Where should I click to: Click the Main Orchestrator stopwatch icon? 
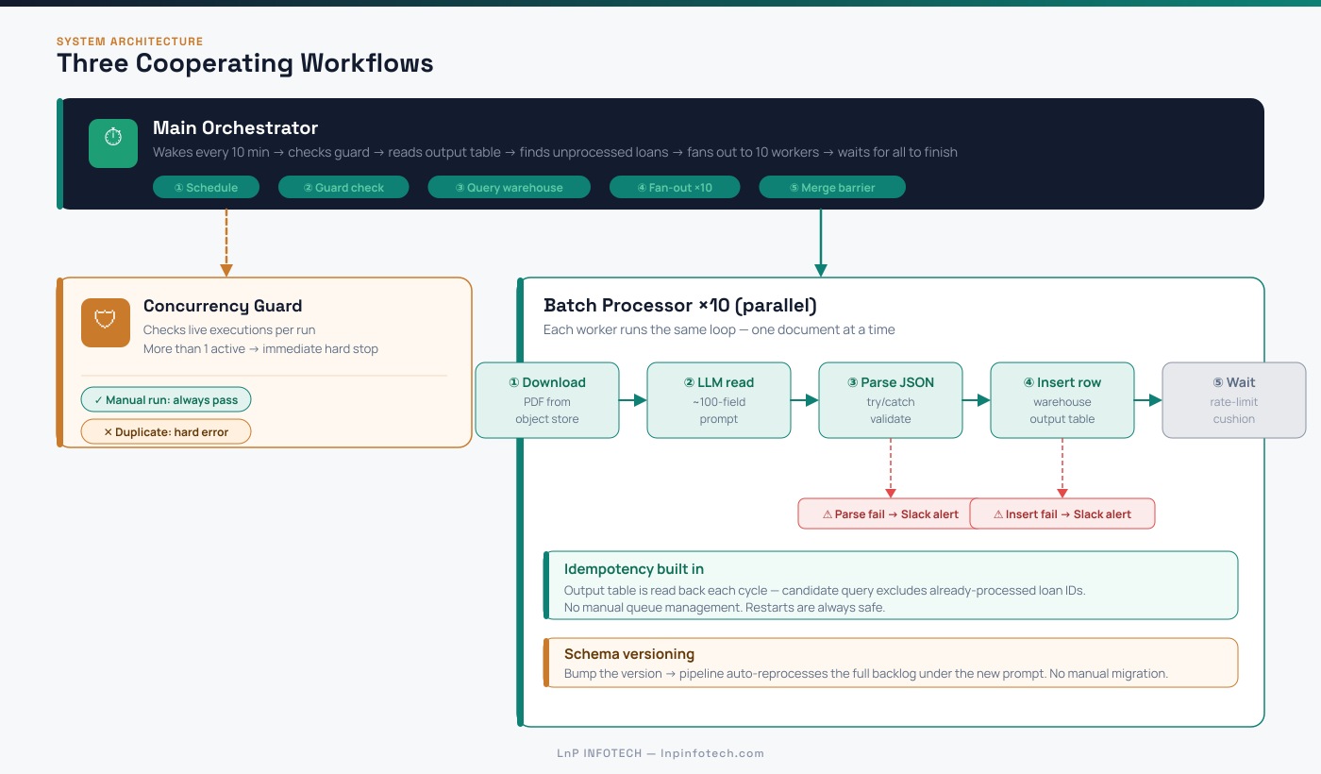[x=113, y=143]
